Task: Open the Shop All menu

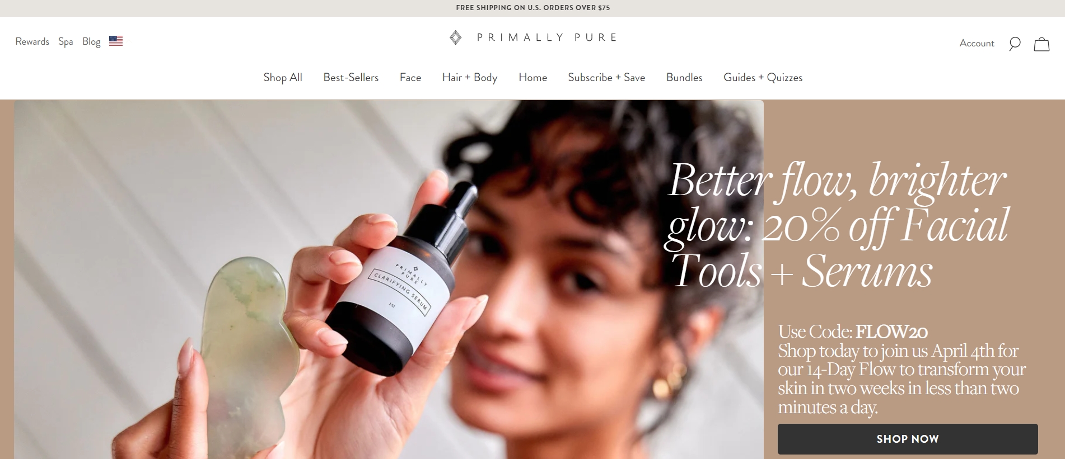Action: pos(283,78)
